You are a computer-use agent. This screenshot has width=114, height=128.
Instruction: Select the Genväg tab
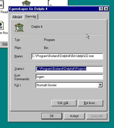click(31, 16)
